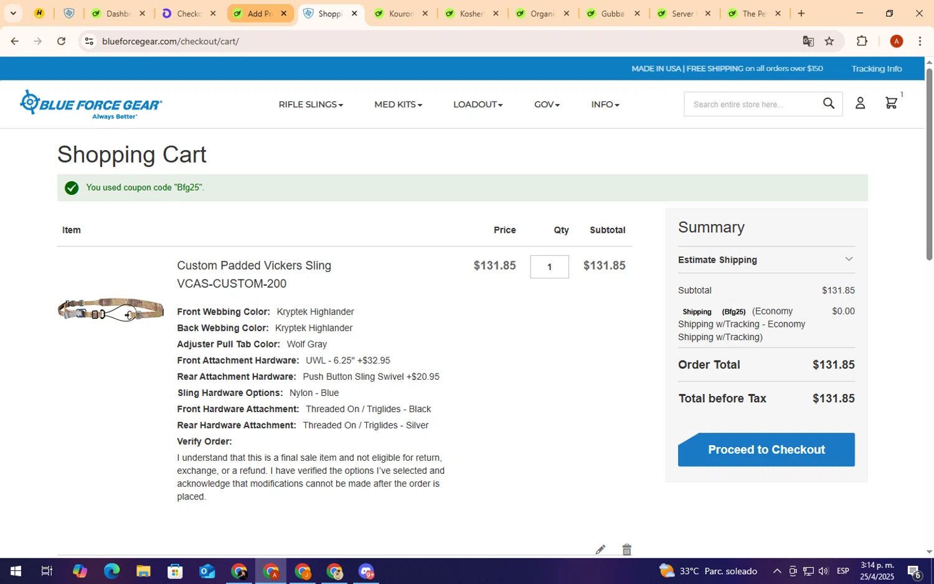
Task: Open notification center icon
Action: [x=914, y=571]
